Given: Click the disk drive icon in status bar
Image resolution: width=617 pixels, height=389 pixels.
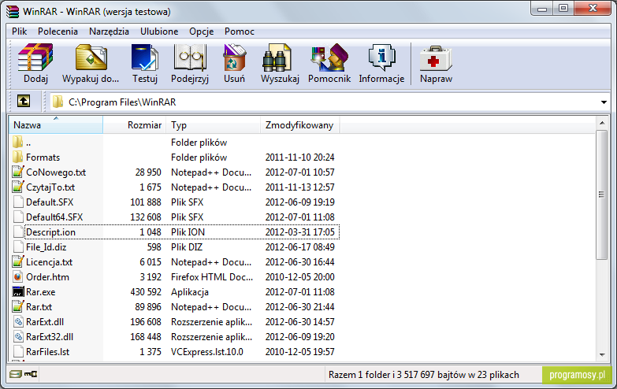Looking at the screenshot, I should [x=15, y=374].
